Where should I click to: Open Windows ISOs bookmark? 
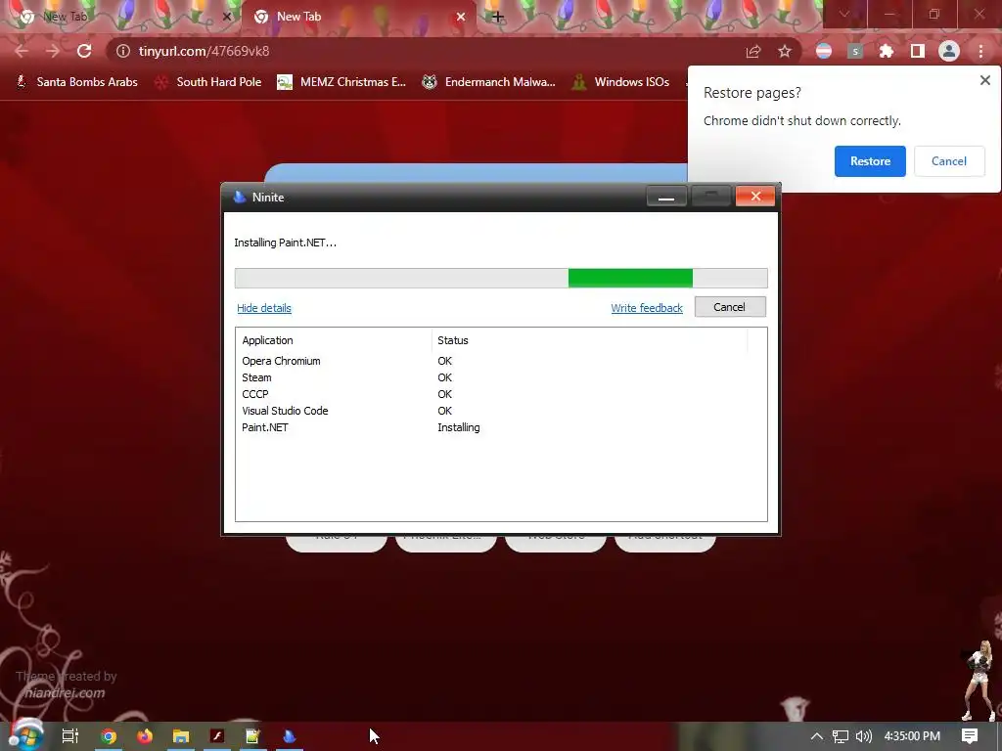[621, 82]
